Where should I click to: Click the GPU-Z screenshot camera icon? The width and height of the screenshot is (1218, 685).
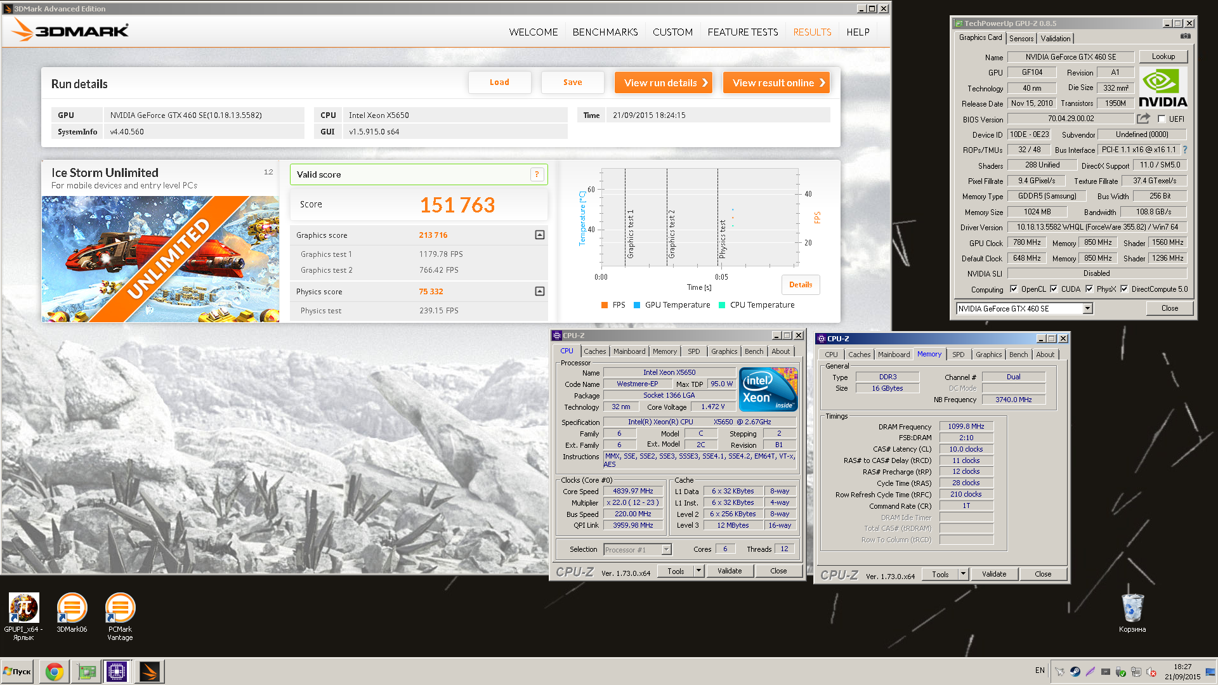click(x=1185, y=37)
